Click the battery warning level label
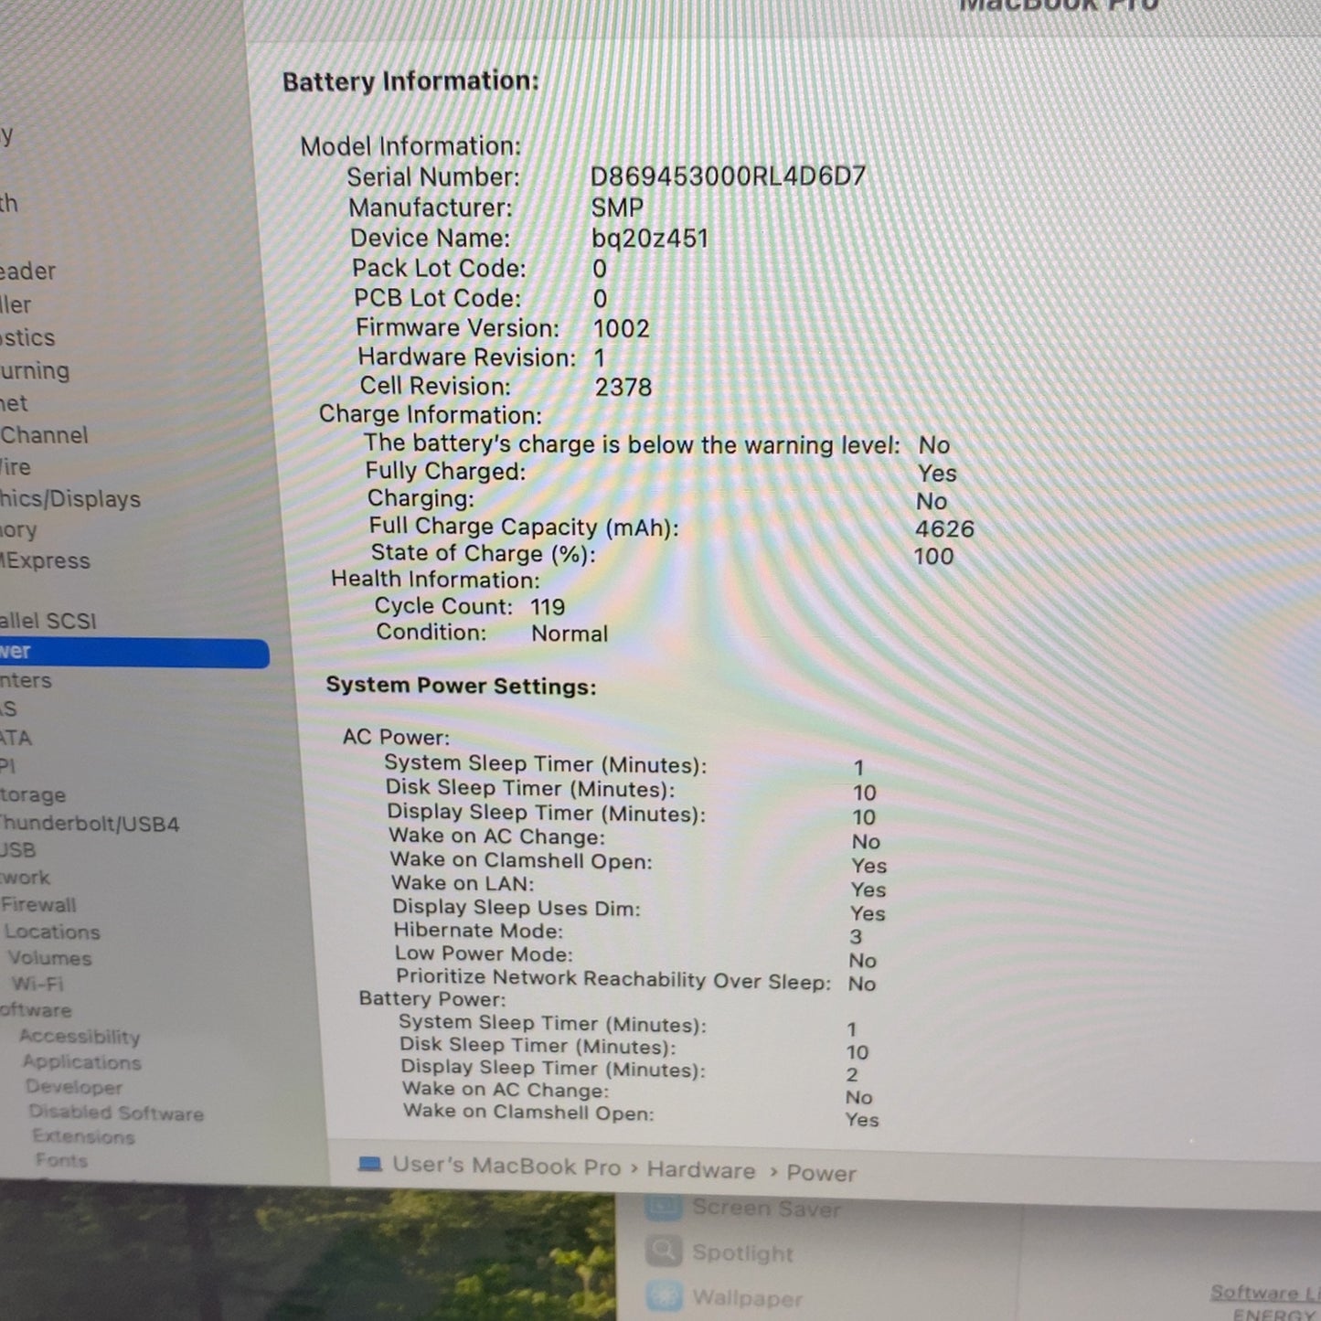This screenshot has height=1321, width=1321. [x=633, y=444]
